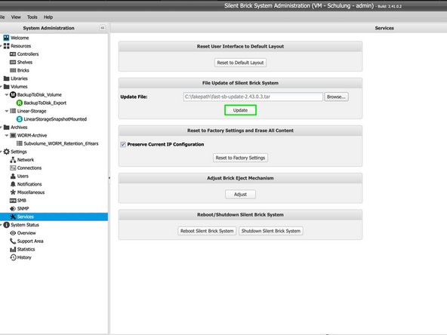
Task: Click the Network topology icon
Action: tap(13, 160)
